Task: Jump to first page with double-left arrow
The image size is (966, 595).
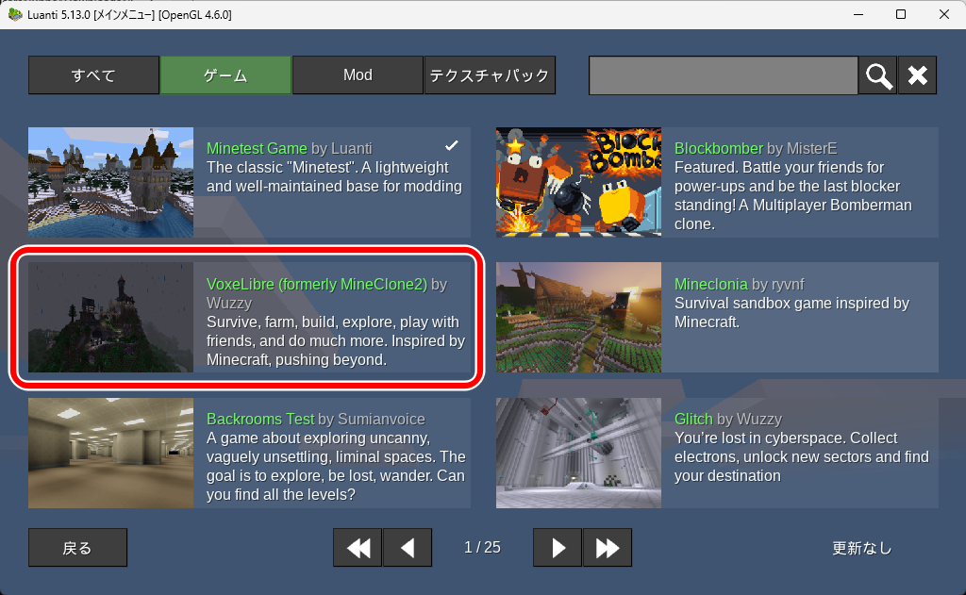Action: click(358, 547)
